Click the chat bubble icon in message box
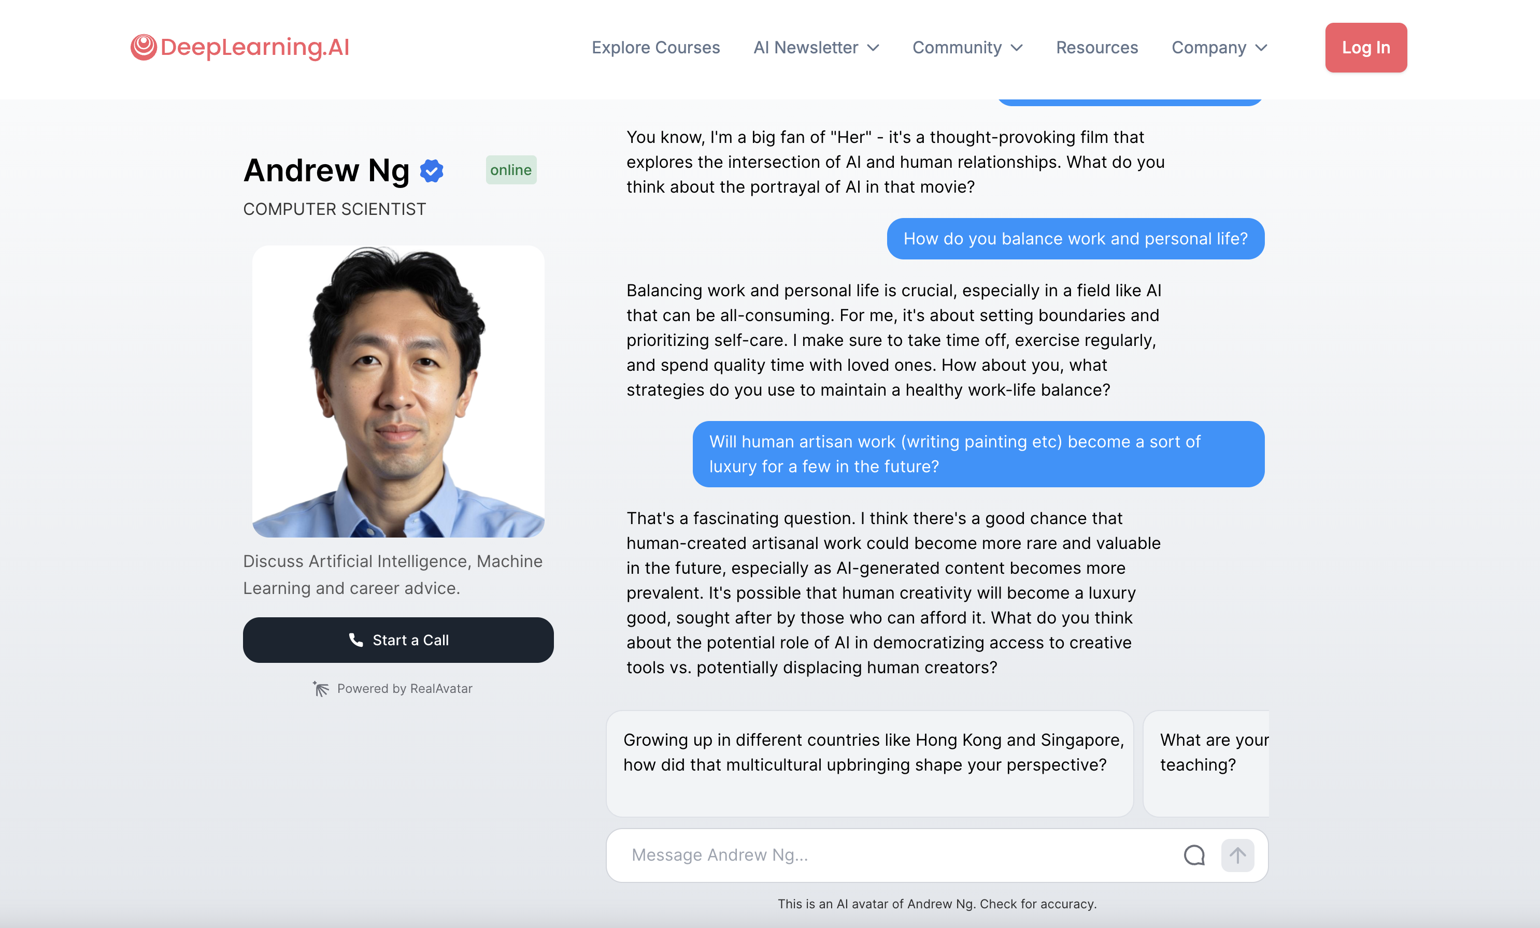The image size is (1540, 928). pos(1194,855)
